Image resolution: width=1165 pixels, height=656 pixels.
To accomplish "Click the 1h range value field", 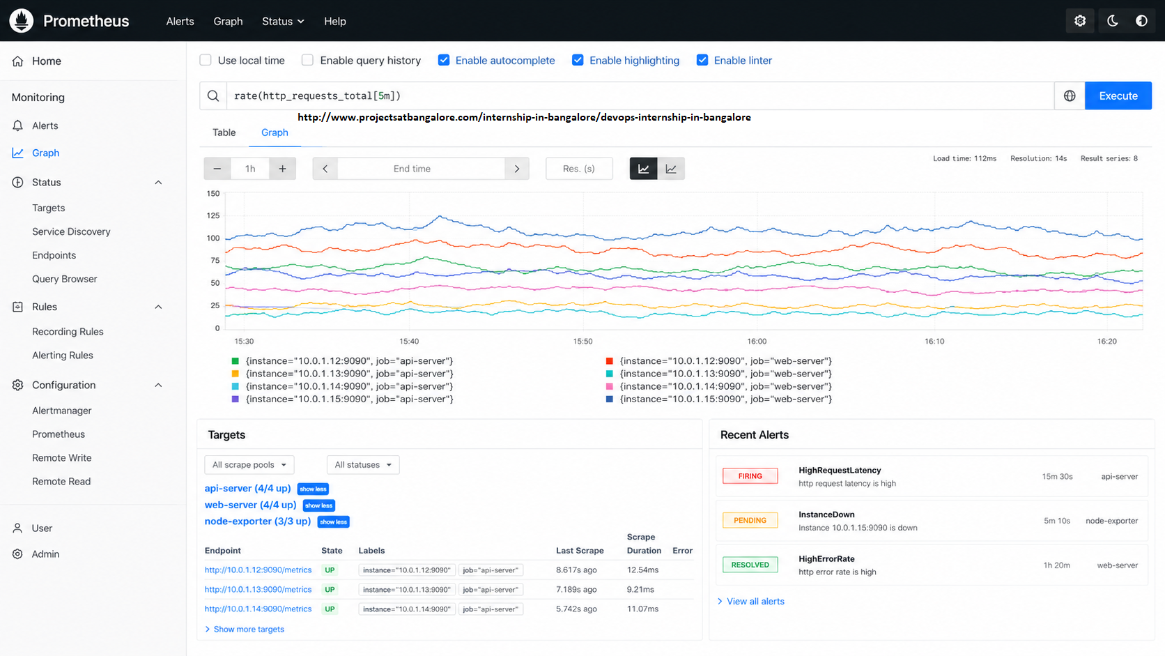I will click(x=250, y=169).
